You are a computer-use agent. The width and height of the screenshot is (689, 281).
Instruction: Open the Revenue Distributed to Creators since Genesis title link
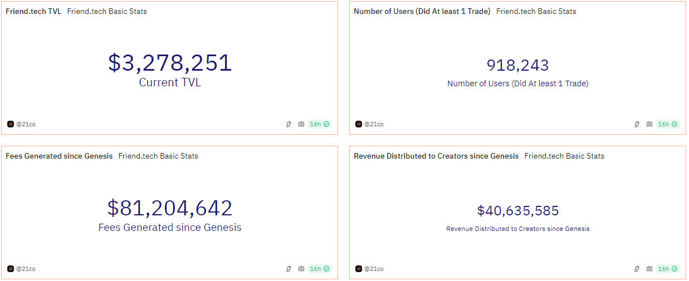(436, 156)
